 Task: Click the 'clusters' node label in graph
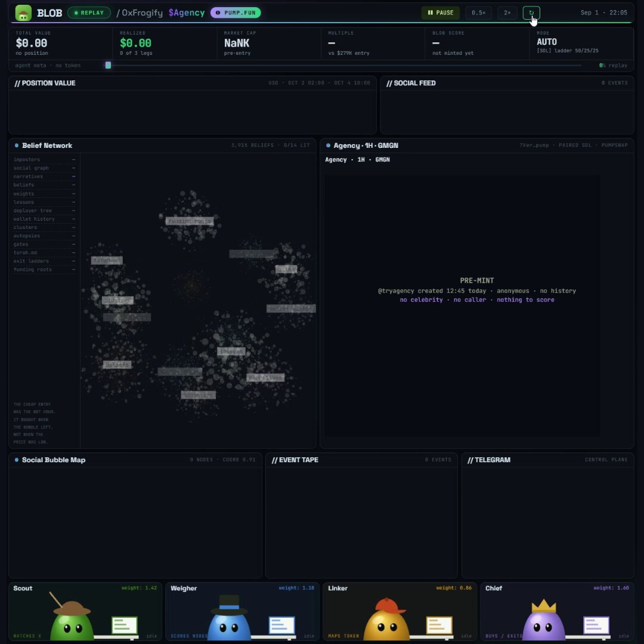[117, 300]
